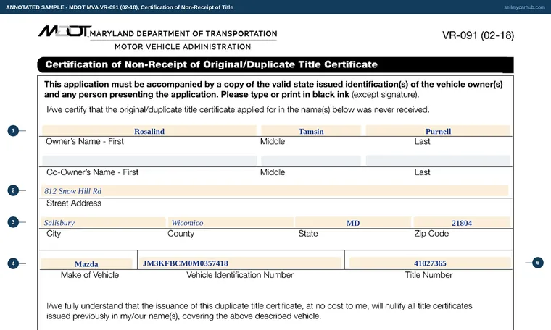Click the 'County' label
This screenshot has width=551, height=330.
click(181, 234)
